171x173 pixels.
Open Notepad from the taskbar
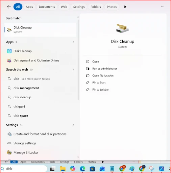(112, 169)
